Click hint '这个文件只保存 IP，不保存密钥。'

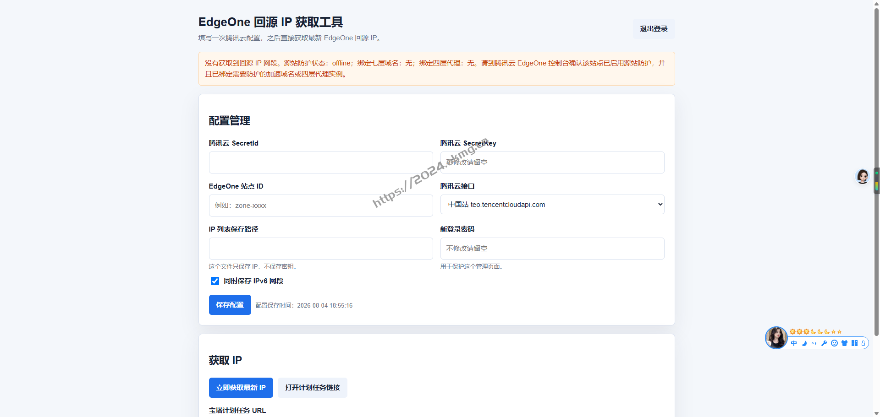click(254, 266)
